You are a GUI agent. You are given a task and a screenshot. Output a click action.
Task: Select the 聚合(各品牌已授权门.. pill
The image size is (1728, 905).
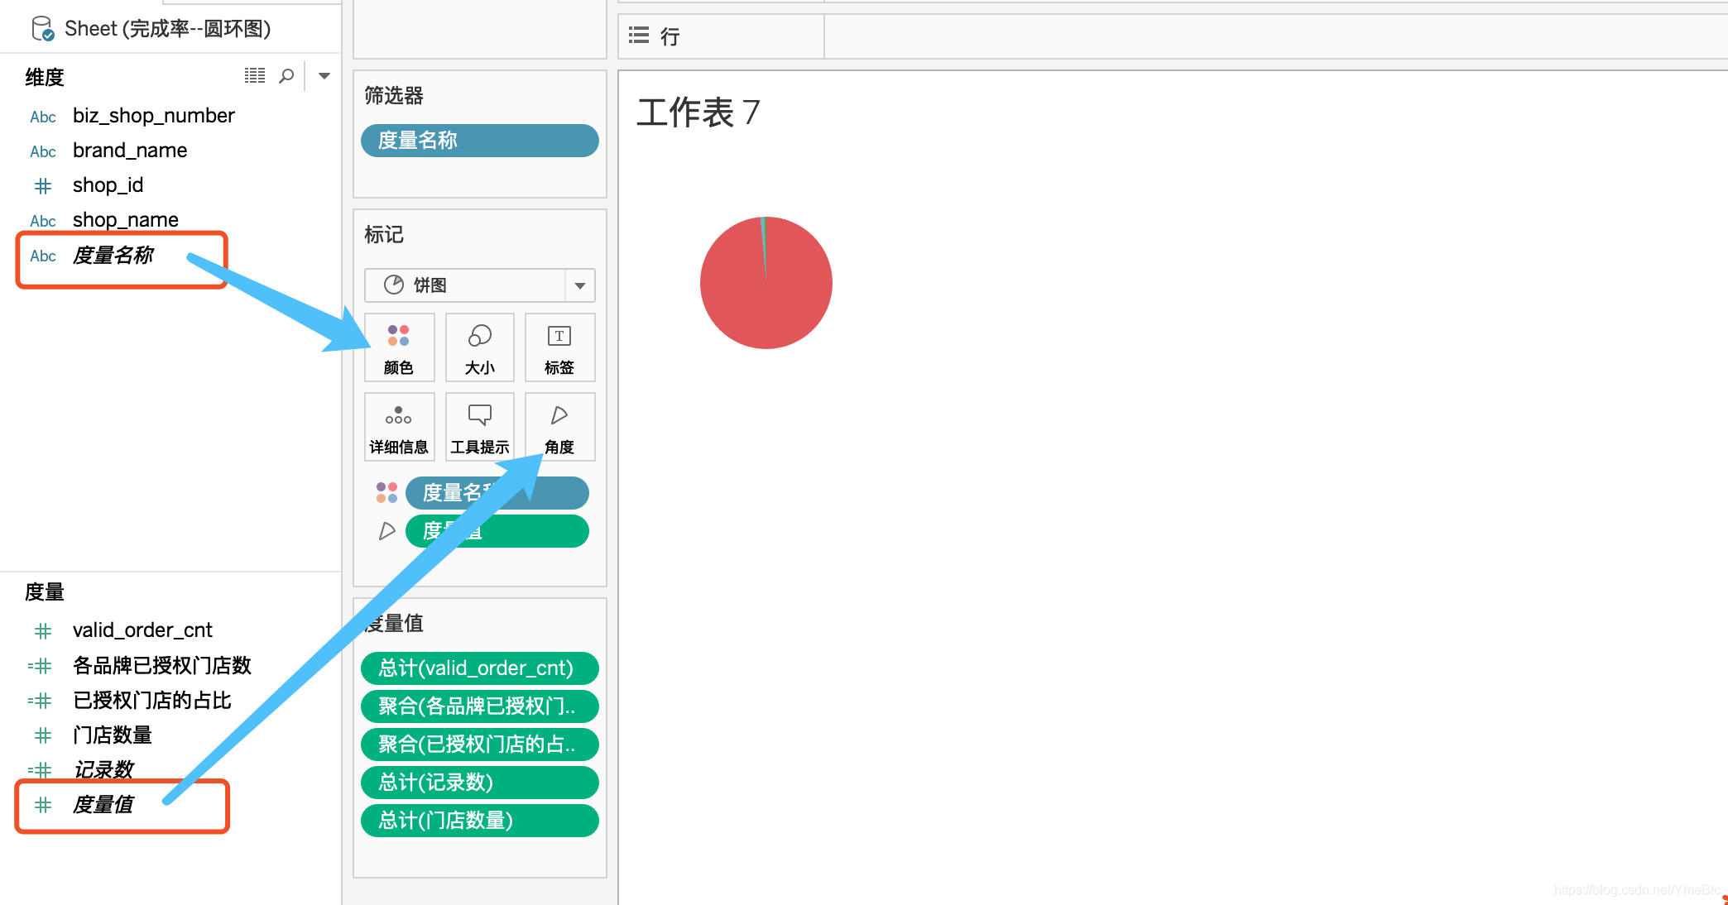[x=480, y=706]
